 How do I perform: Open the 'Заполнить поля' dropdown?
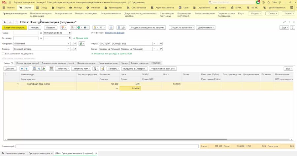point(82,69)
